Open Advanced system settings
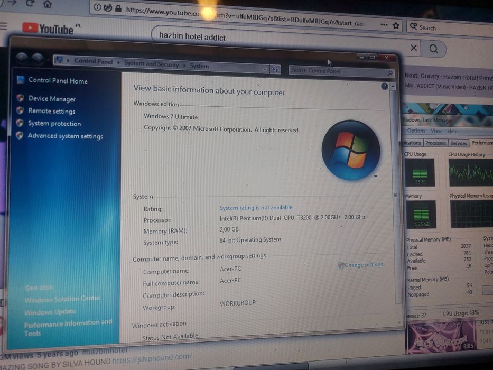 (x=66, y=136)
